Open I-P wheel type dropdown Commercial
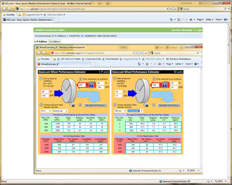This screenshot has height=185, width=232. click(60, 111)
